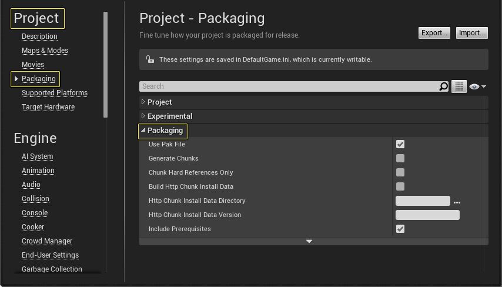Image resolution: width=502 pixels, height=287 pixels.
Task: Browse for Http Chunk Install Data Directory
Action: pyautogui.click(x=457, y=201)
